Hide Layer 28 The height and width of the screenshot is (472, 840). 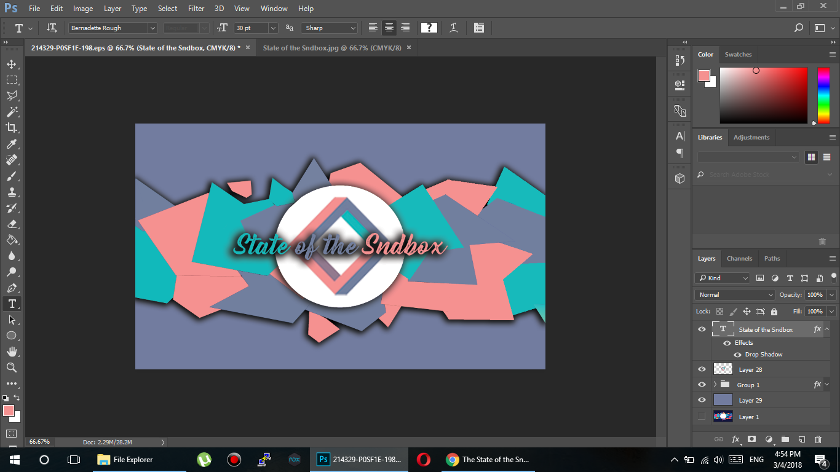point(702,369)
